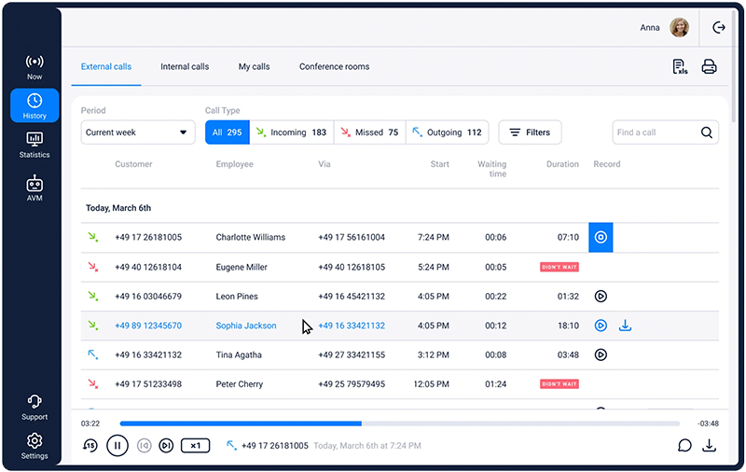Pause the call recording playback

click(x=117, y=446)
